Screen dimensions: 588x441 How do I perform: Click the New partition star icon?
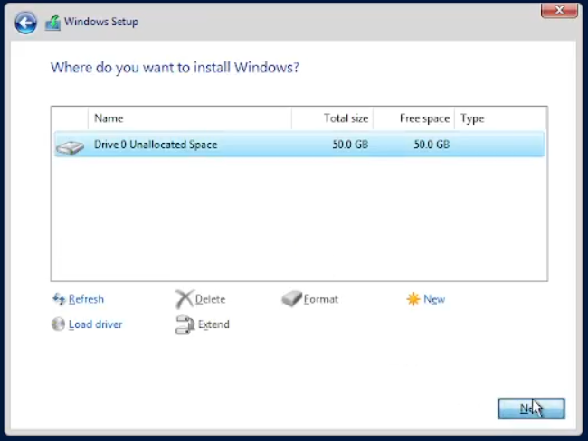(413, 299)
